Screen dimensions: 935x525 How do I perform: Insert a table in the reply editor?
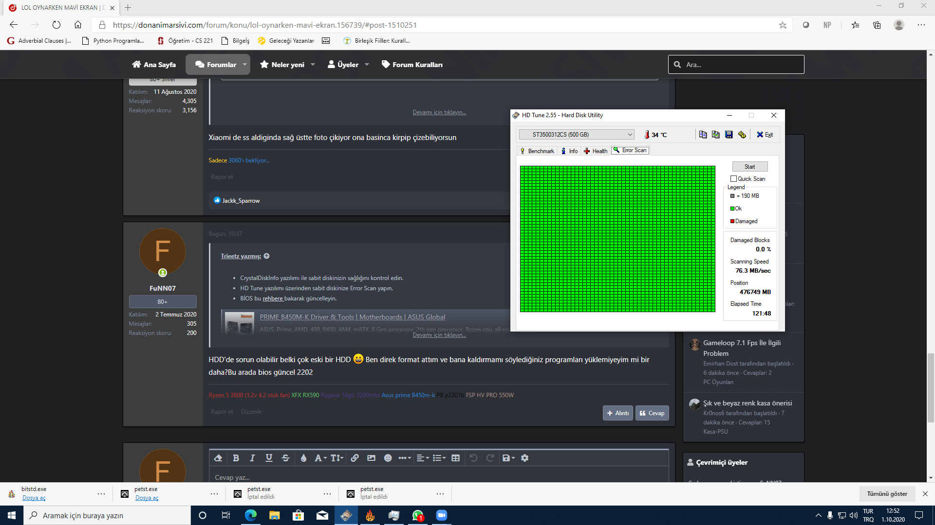(455, 458)
